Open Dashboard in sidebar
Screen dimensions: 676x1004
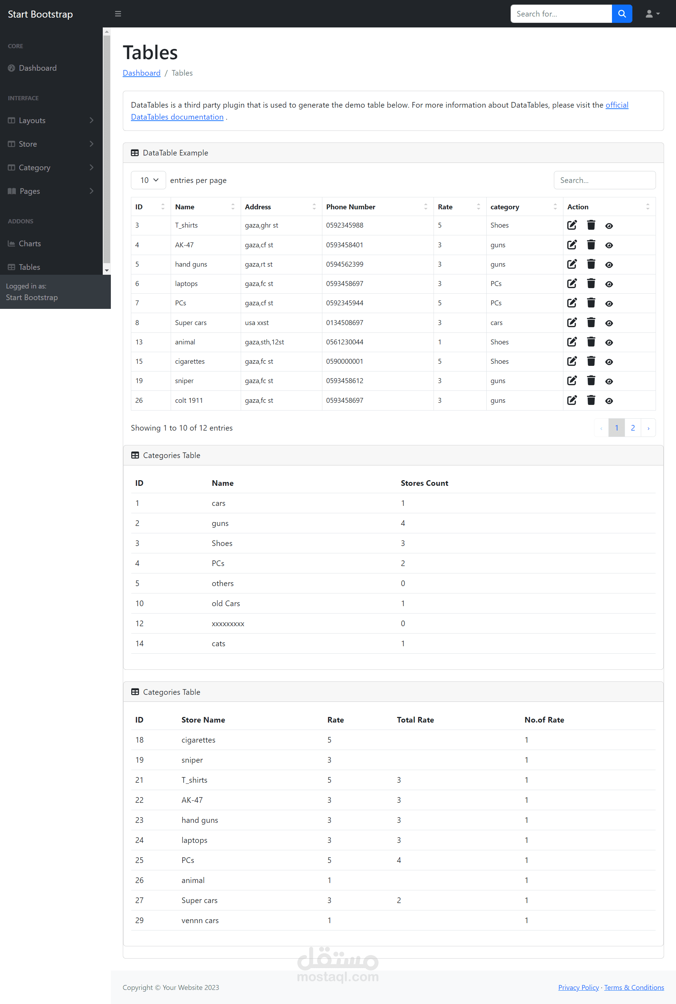click(38, 68)
